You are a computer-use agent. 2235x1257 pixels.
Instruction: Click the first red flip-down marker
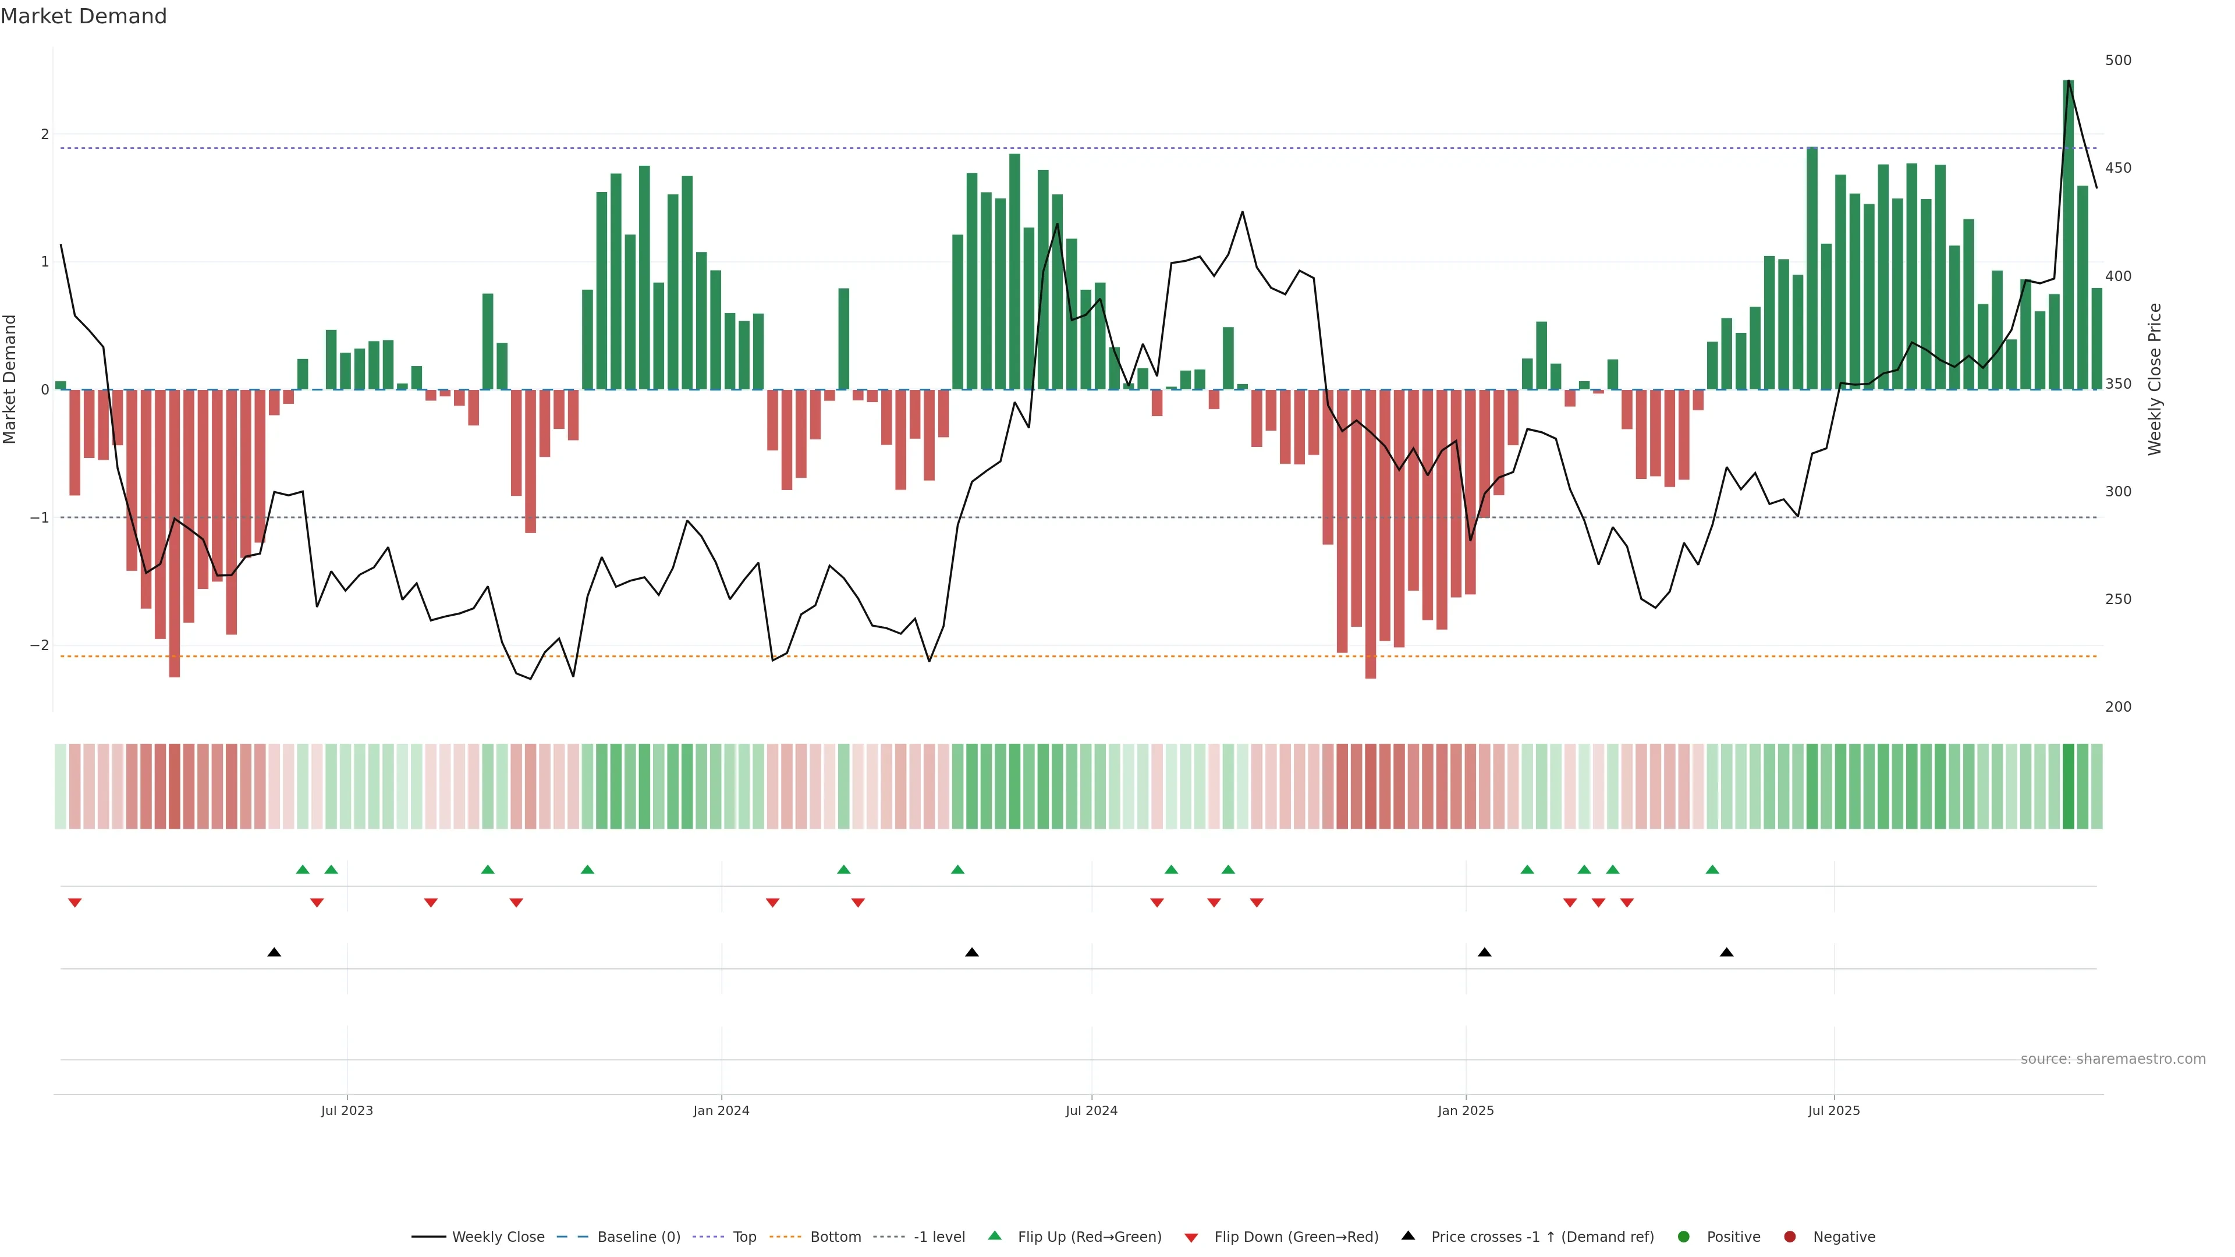pyautogui.click(x=74, y=903)
